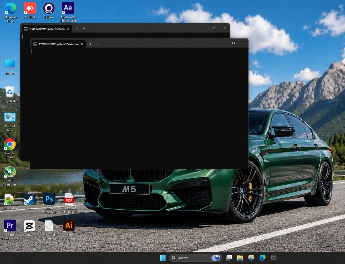This screenshot has width=345, height=264.
Task: Select the Steam desktop shortcut
Action: point(29,202)
